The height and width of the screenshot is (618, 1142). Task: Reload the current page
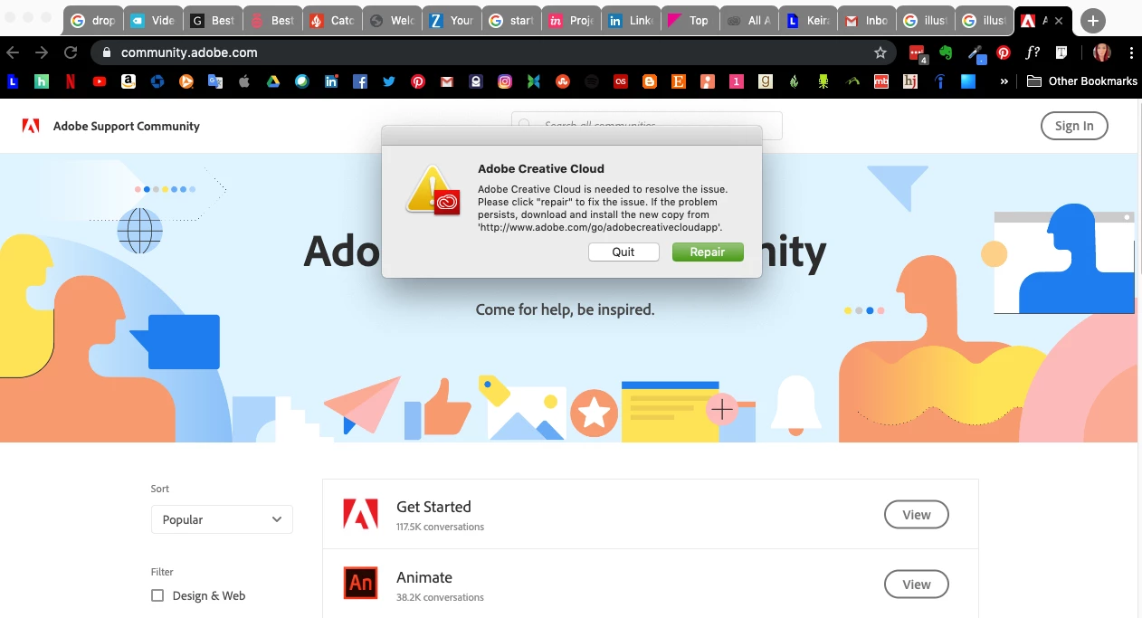click(x=71, y=52)
